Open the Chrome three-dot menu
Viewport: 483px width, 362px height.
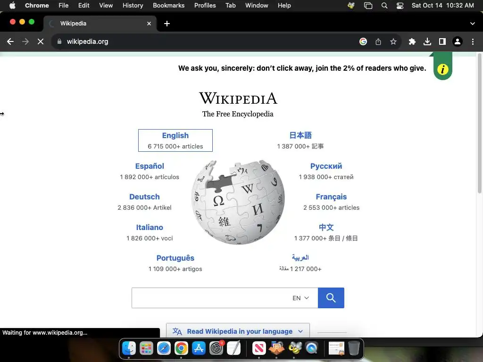coord(473,41)
